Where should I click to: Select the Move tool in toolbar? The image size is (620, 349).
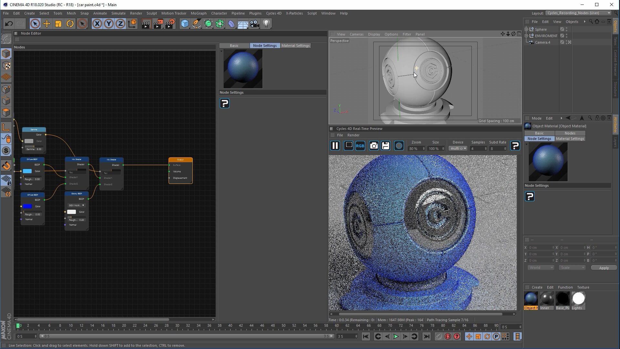point(47,24)
